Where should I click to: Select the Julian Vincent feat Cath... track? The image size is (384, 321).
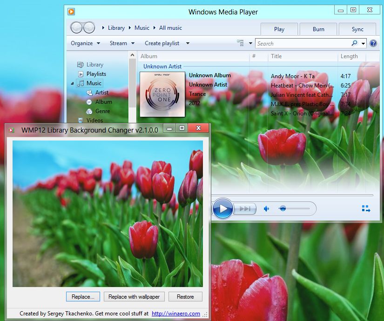pos(302,95)
